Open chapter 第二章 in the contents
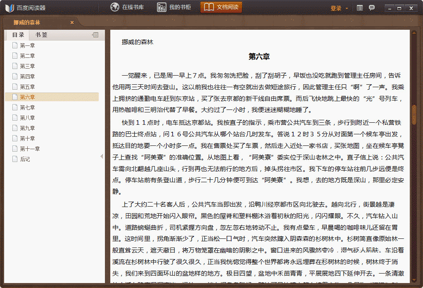 (x=27, y=56)
